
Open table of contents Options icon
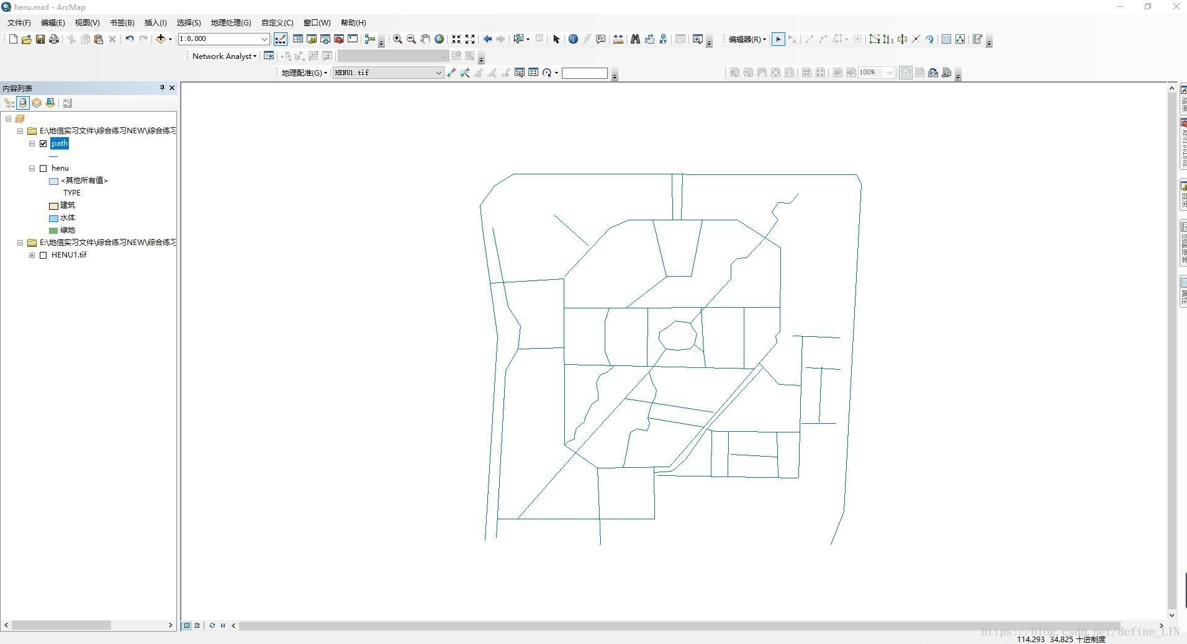(68, 103)
